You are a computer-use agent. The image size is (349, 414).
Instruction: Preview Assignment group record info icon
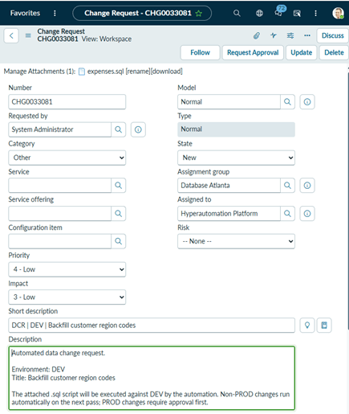tap(307, 186)
